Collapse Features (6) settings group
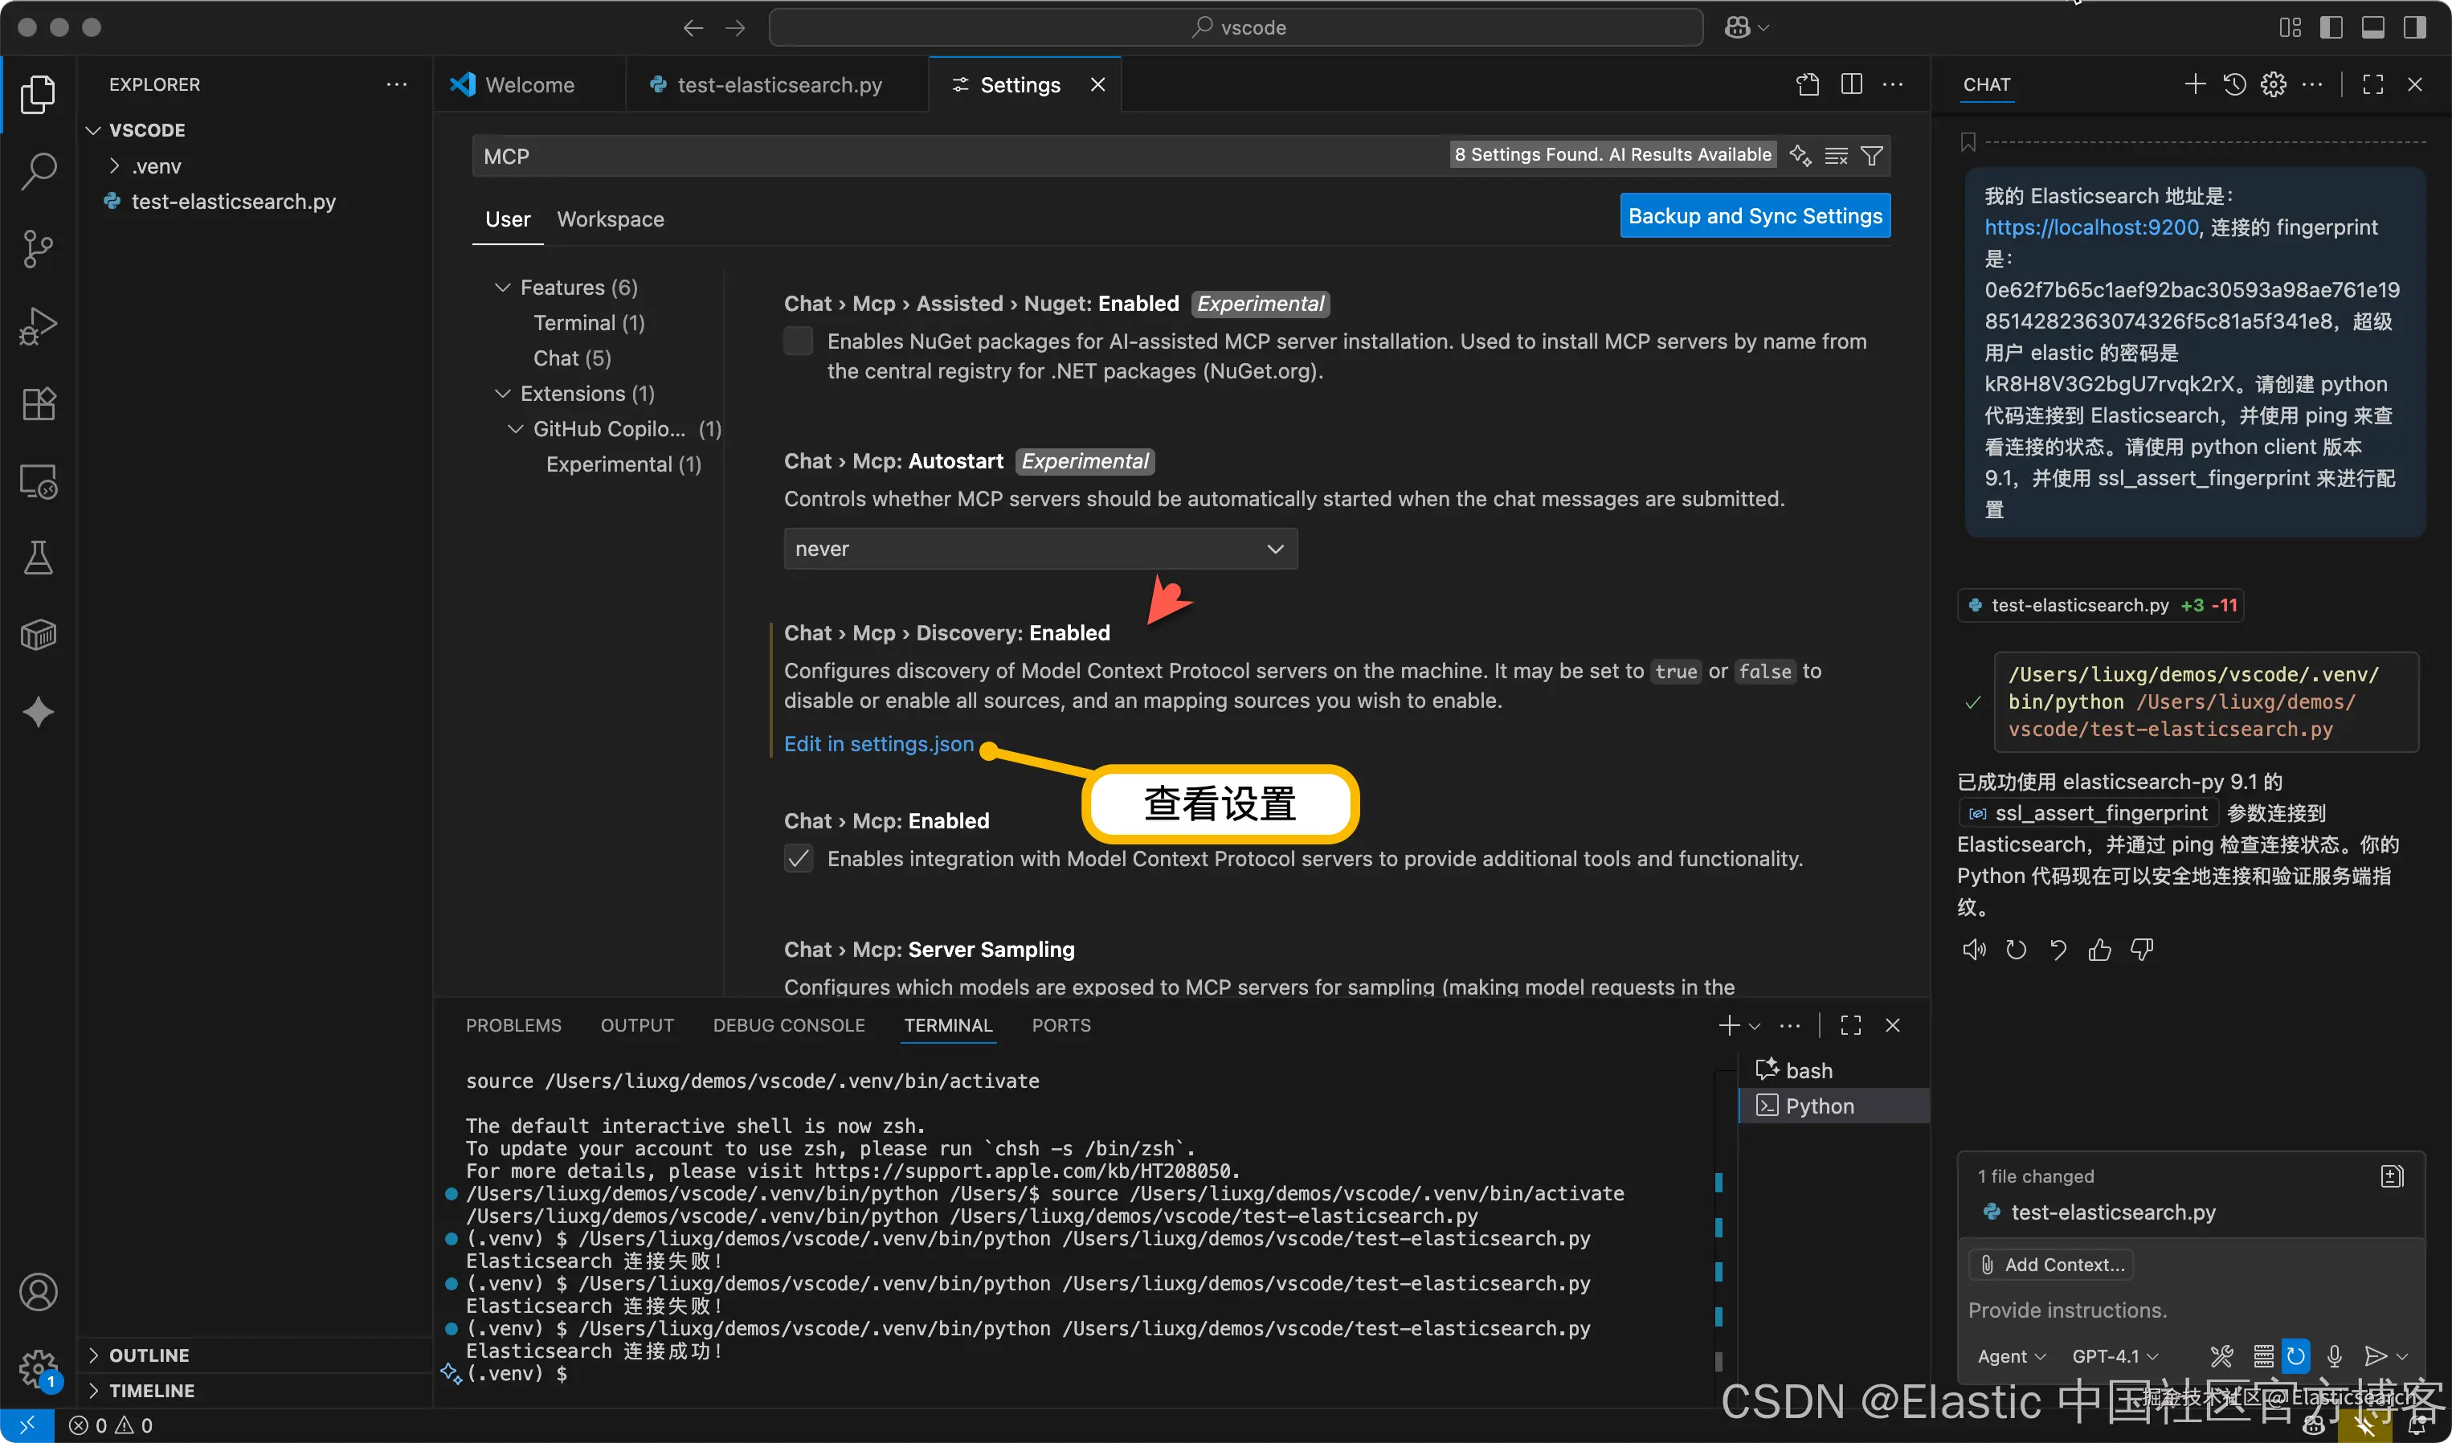Viewport: 2452px width, 1443px height. (502, 288)
